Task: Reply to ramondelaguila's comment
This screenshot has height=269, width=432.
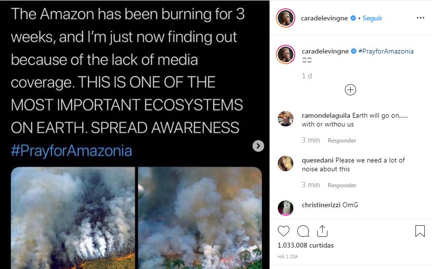Action: 342,141
